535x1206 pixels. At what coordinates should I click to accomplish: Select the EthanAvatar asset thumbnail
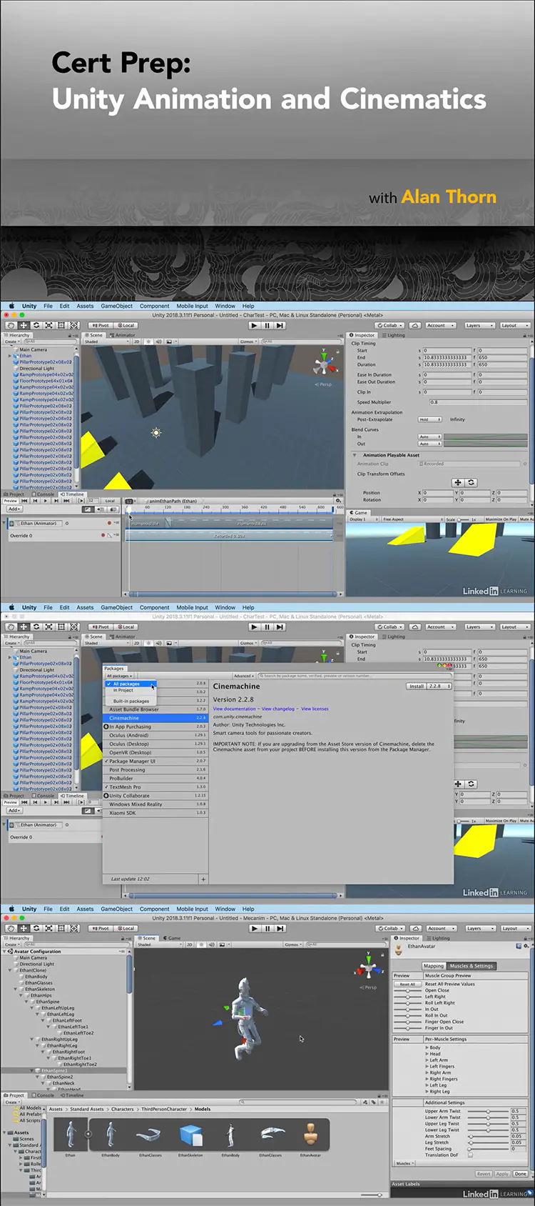[310, 1135]
